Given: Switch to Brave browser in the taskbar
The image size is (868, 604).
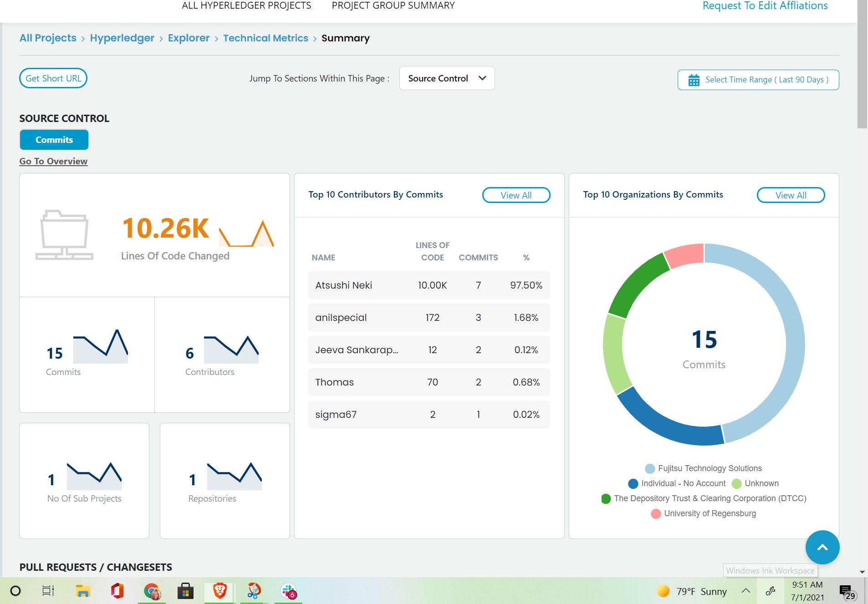Looking at the screenshot, I should 220,591.
